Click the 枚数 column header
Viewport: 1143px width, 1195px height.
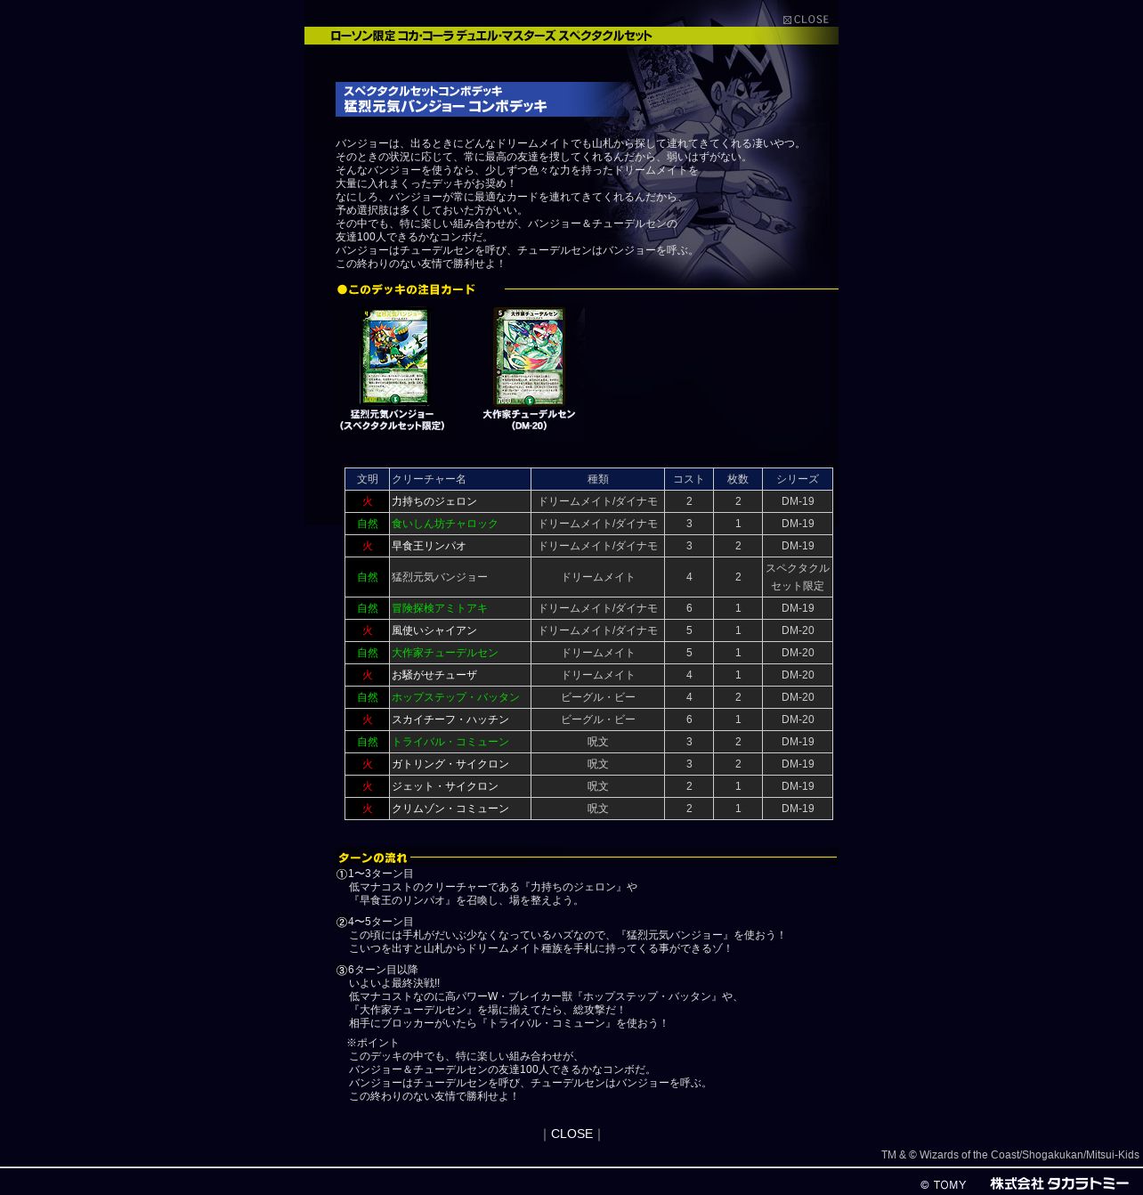[738, 479]
